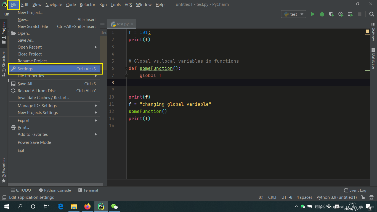Open the Python Console tool window
The image size is (377, 212).
point(55,190)
